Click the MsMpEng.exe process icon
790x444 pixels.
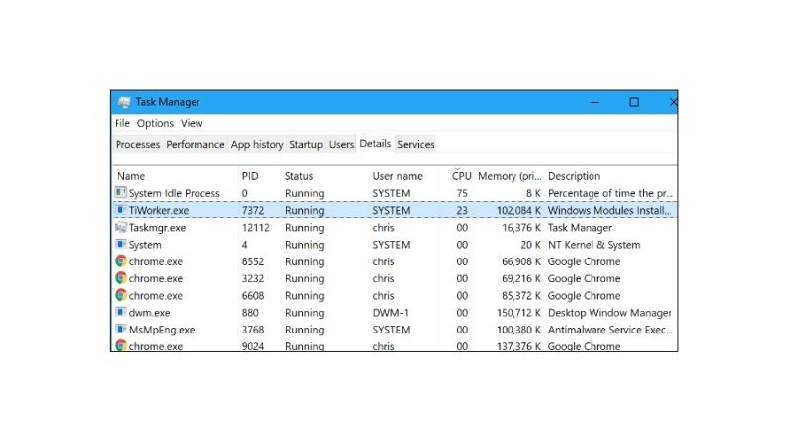pos(120,330)
